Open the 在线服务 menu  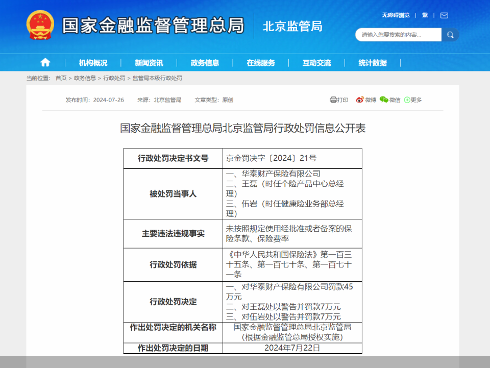[261, 63]
